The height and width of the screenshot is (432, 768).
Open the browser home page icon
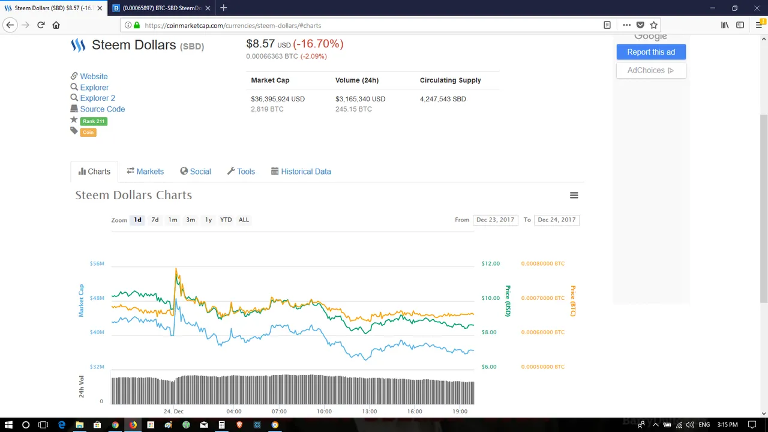pyautogui.click(x=56, y=25)
